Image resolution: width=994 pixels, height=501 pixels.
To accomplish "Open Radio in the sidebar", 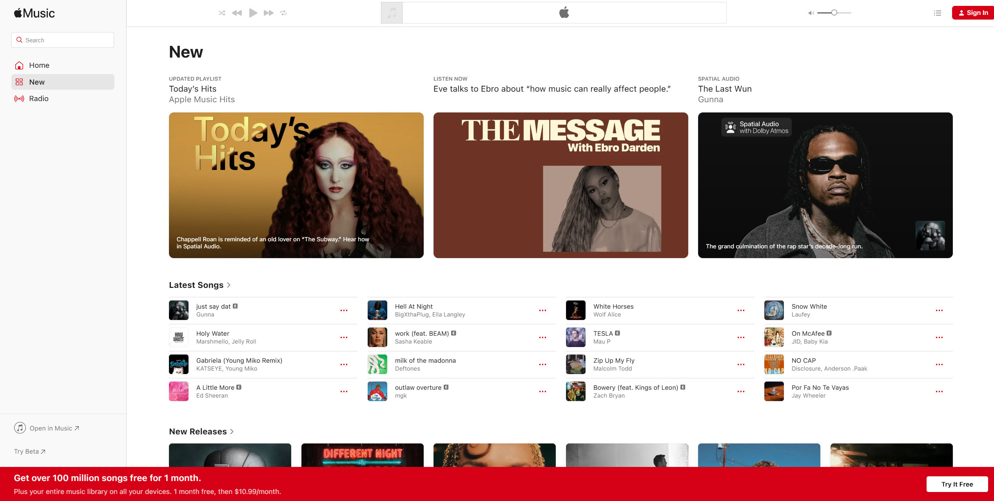I will (63, 98).
